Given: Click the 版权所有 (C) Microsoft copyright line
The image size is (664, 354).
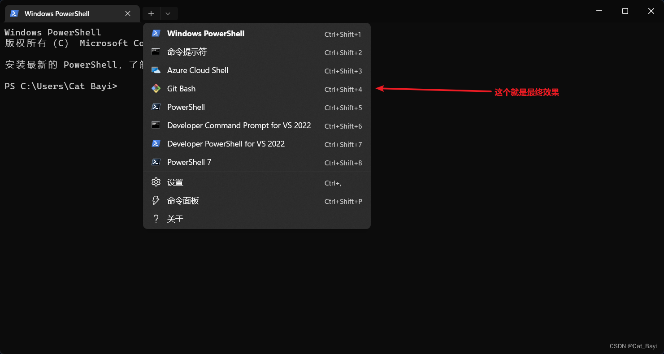Looking at the screenshot, I should coord(74,43).
